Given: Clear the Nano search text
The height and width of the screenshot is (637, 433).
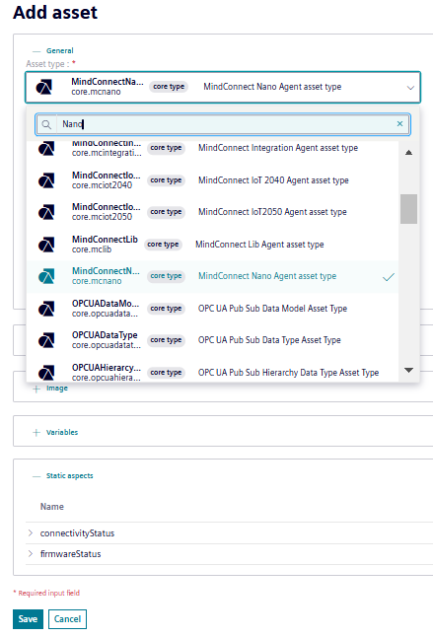Looking at the screenshot, I should pos(399,124).
